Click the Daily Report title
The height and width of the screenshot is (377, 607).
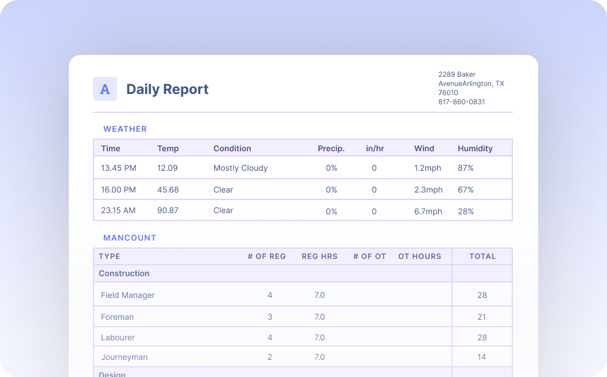[167, 89]
